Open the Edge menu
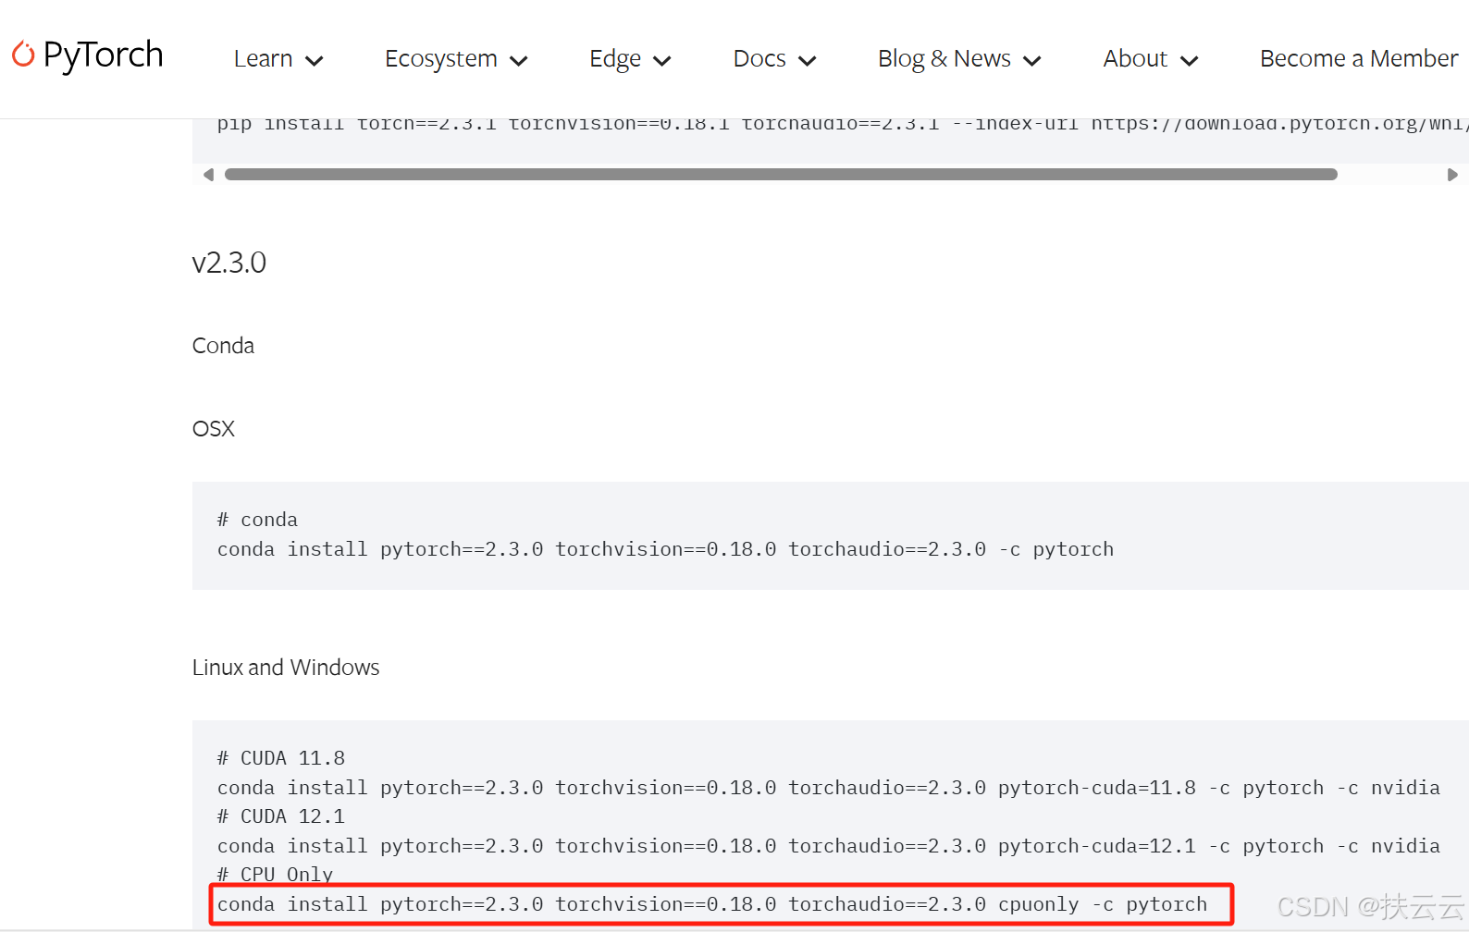The height and width of the screenshot is (932, 1469). (615, 59)
